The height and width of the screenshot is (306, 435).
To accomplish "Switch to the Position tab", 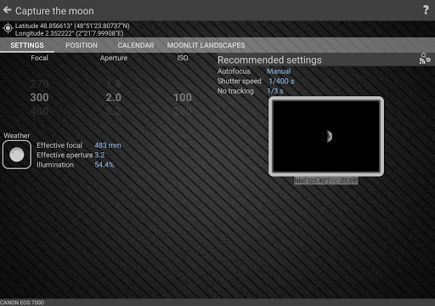I will pos(82,45).
